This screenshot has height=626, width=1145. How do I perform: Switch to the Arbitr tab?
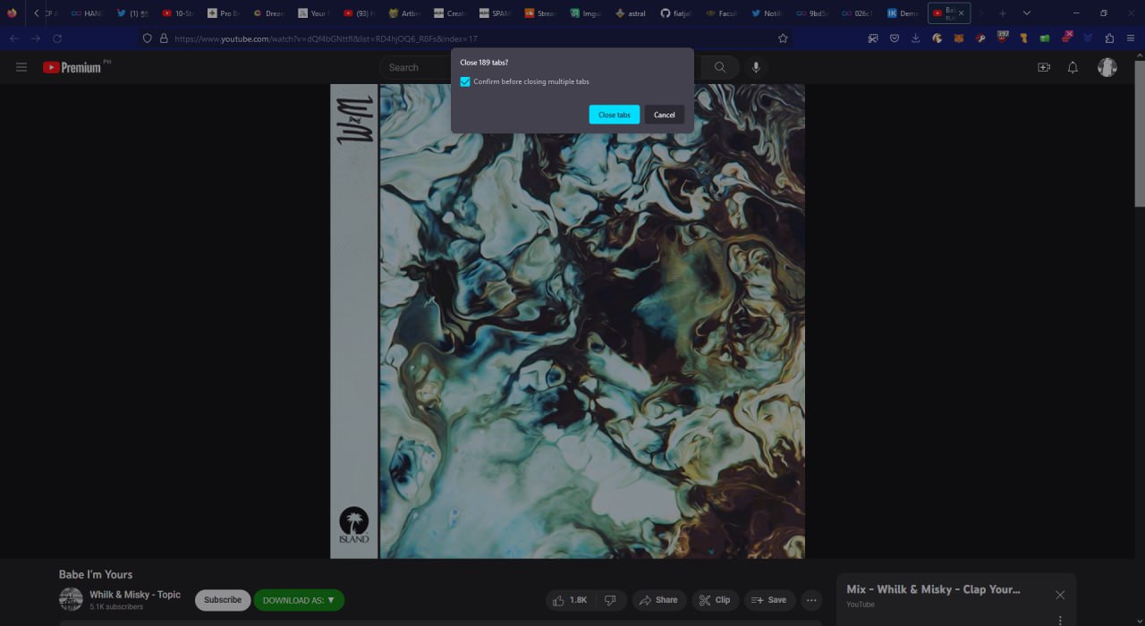404,13
